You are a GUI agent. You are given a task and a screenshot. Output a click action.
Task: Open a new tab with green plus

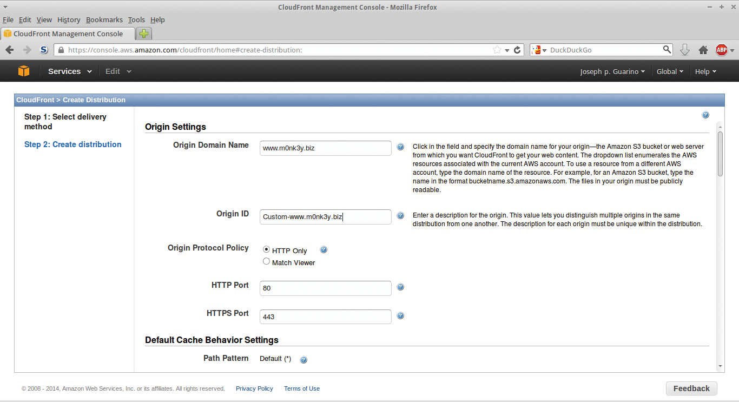tap(144, 34)
